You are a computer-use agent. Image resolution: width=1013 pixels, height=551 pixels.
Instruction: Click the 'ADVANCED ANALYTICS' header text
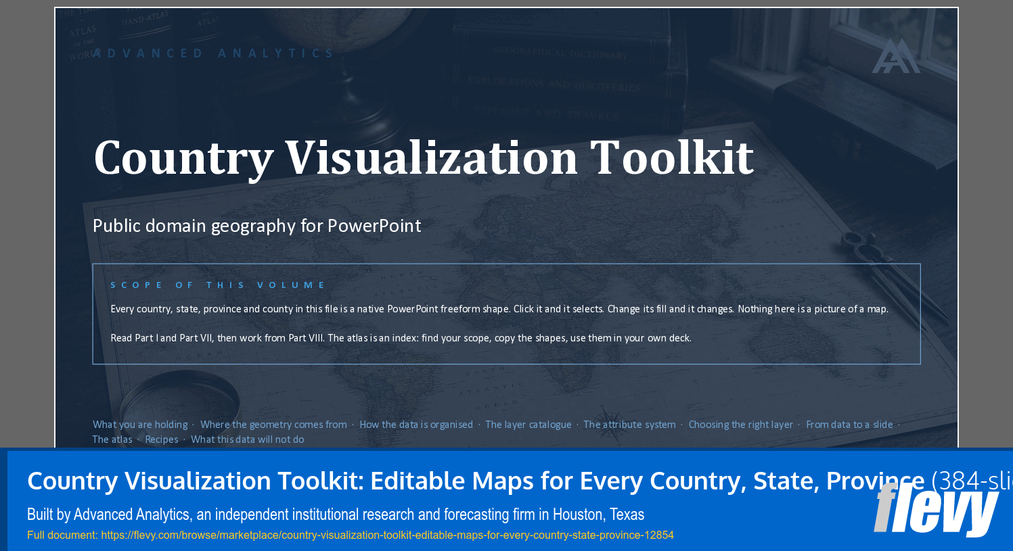tap(212, 53)
